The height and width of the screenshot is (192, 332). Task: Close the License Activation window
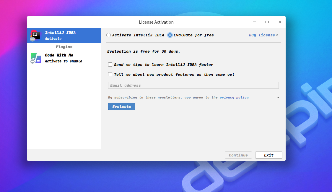pos(280,22)
